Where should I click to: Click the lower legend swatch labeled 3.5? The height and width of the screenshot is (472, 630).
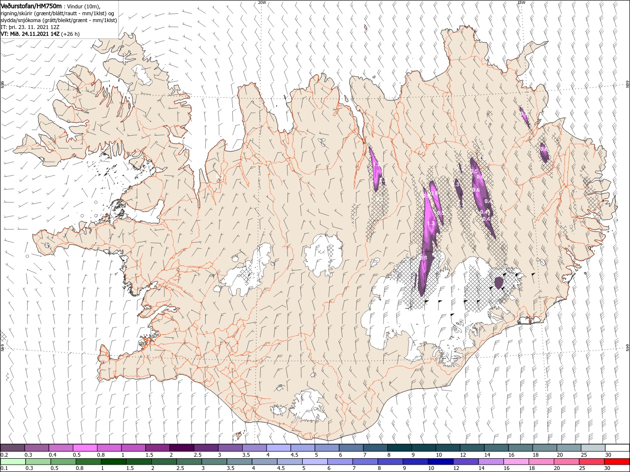click(239, 462)
